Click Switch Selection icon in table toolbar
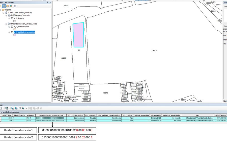 pyautogui.click(x=16, y=108)
